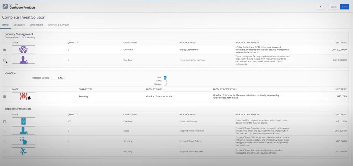Save the product configuration
The image size is (353, 166).
tap(344, 7)
